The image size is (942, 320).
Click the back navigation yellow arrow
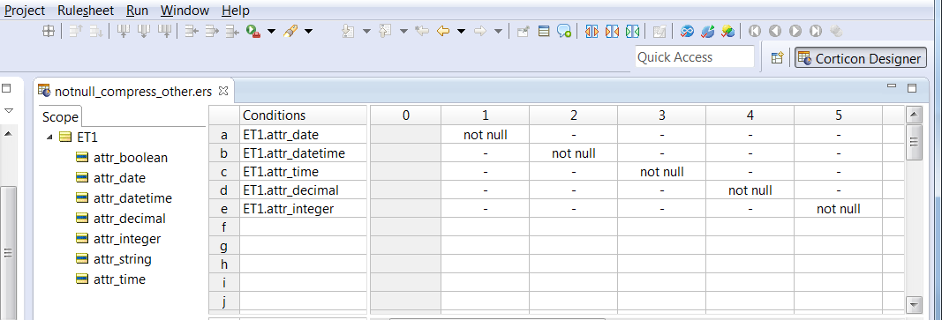(x=443, y=31)
